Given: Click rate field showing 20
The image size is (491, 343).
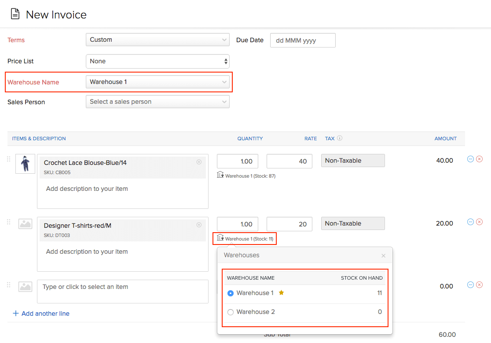Looking at the screenshot, I should tap(289, 224).
